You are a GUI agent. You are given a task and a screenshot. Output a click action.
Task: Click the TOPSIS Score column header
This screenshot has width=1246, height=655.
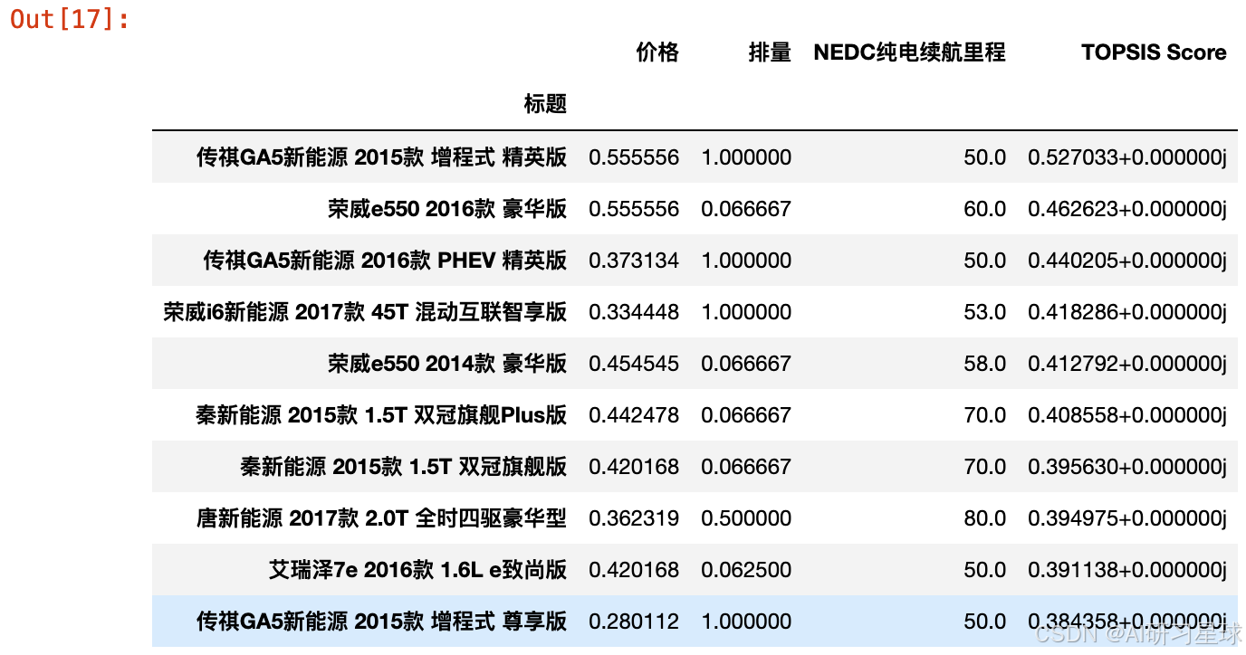[x=1154, y=52]
